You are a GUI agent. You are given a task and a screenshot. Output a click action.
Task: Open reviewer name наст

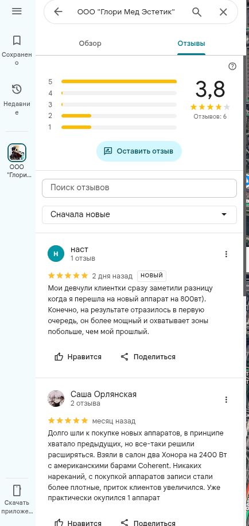tap(79, 249)
